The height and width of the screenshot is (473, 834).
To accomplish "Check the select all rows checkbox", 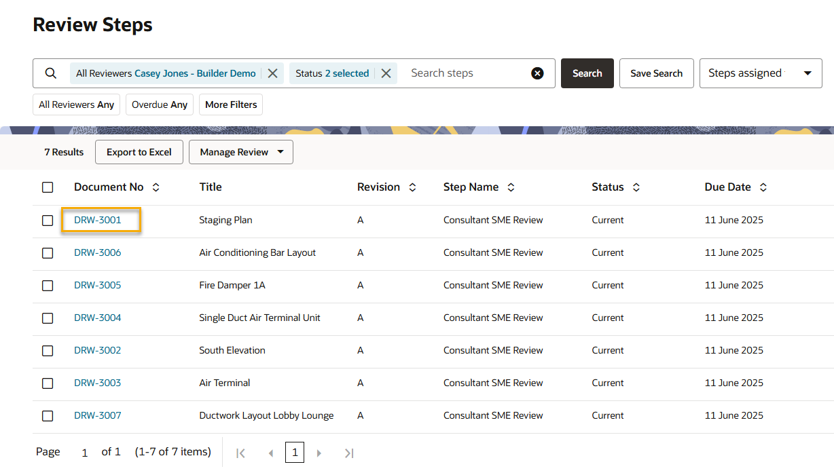I will (48, 187).
